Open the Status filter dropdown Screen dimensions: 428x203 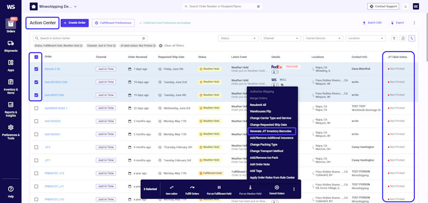[x=238, y=39]
